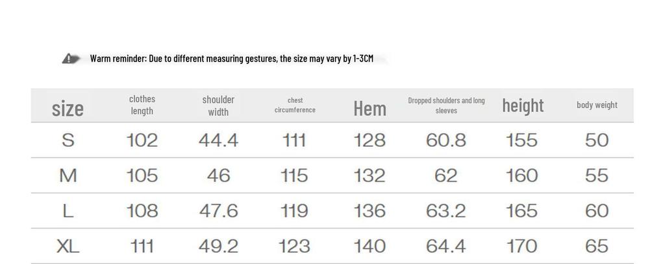The width and height of the screenshot is (665, 264).
Task: Click the 'chest circumference' column header
Action: pyautogui.click(x=295, y=105)
